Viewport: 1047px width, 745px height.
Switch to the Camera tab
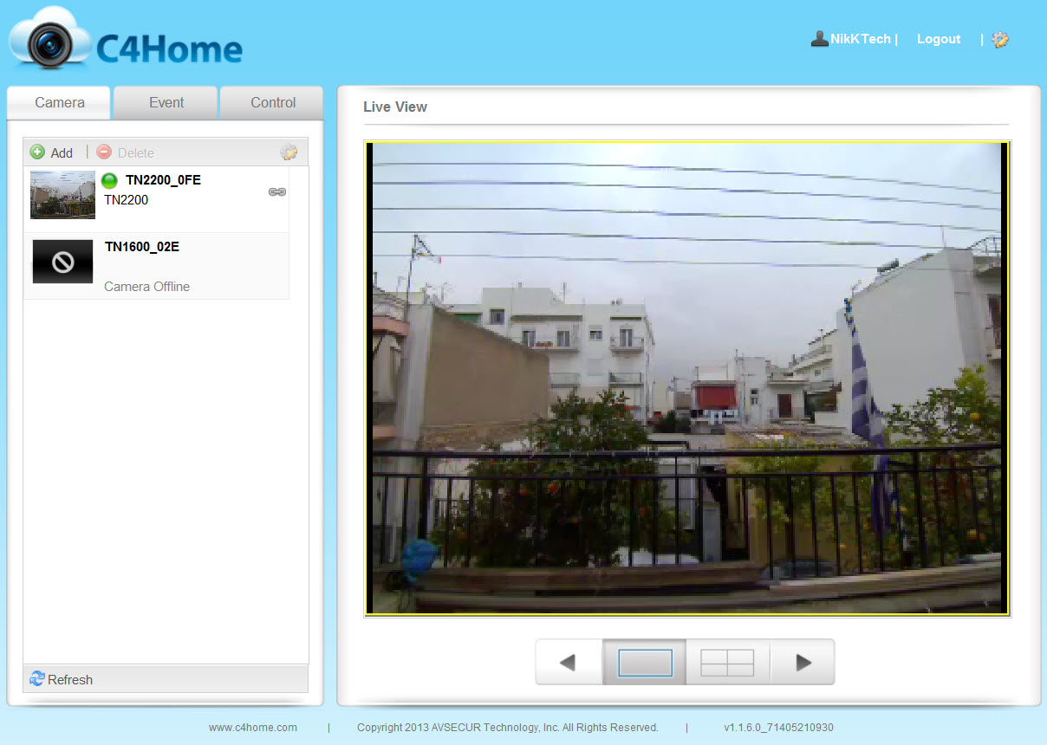59,102
